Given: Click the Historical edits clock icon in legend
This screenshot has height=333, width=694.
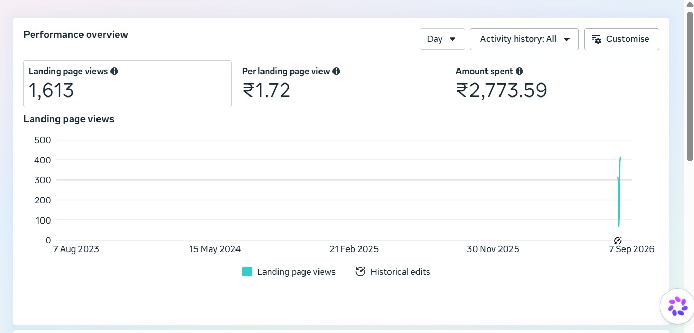Looking at the screenshot, I should coord(360,272).
